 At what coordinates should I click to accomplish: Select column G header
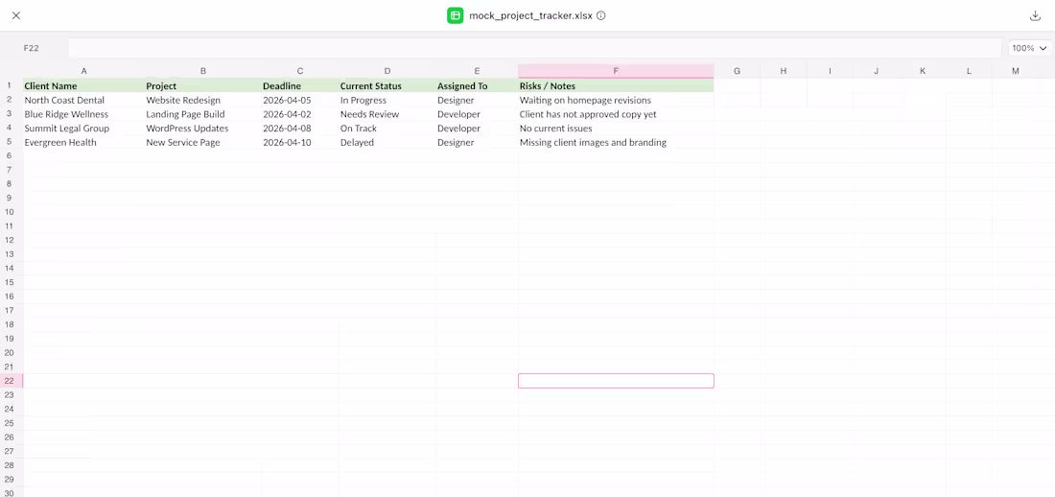[x=737, y=71]
